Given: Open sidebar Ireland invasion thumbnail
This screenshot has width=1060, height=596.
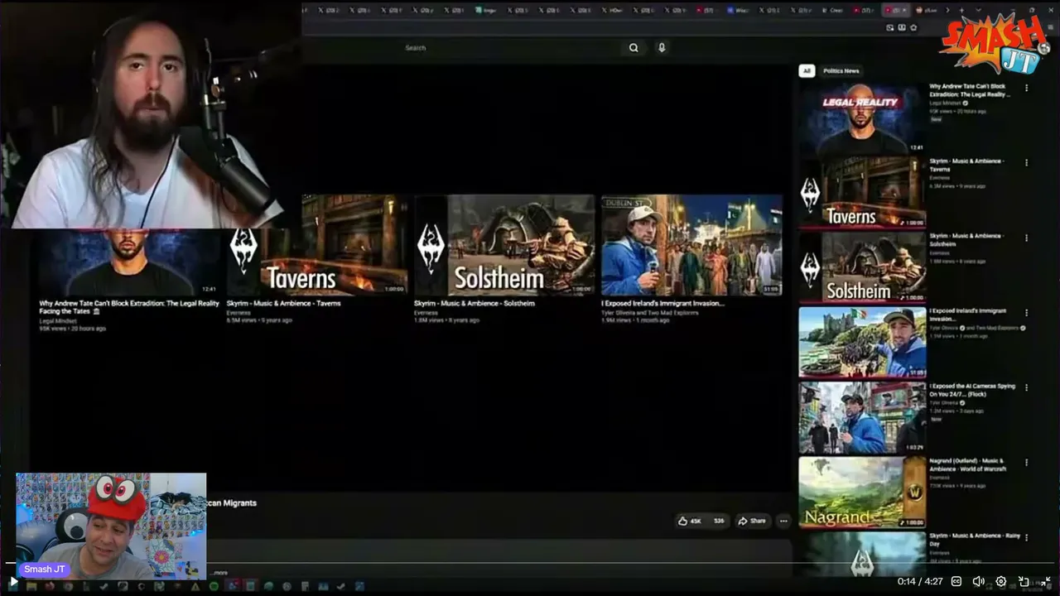Looking at the screenshot, I should pos(862,343).
